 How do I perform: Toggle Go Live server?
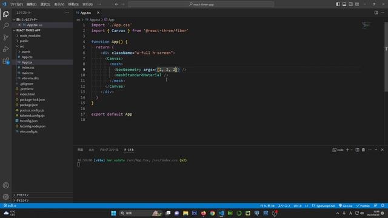click(346, 206)
